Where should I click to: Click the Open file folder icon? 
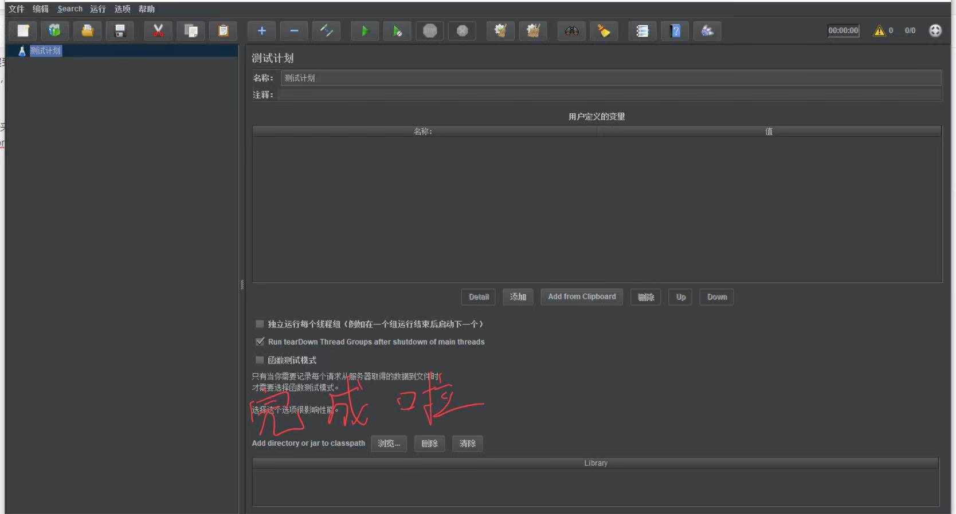coord(88,31)
